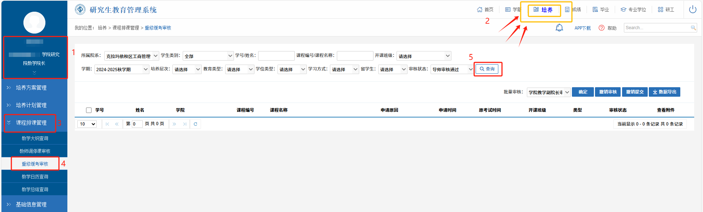Open the 毕业 top menu
Image resolution: width=703 pixels, height=212 pixels.
[x=601, y=10]
